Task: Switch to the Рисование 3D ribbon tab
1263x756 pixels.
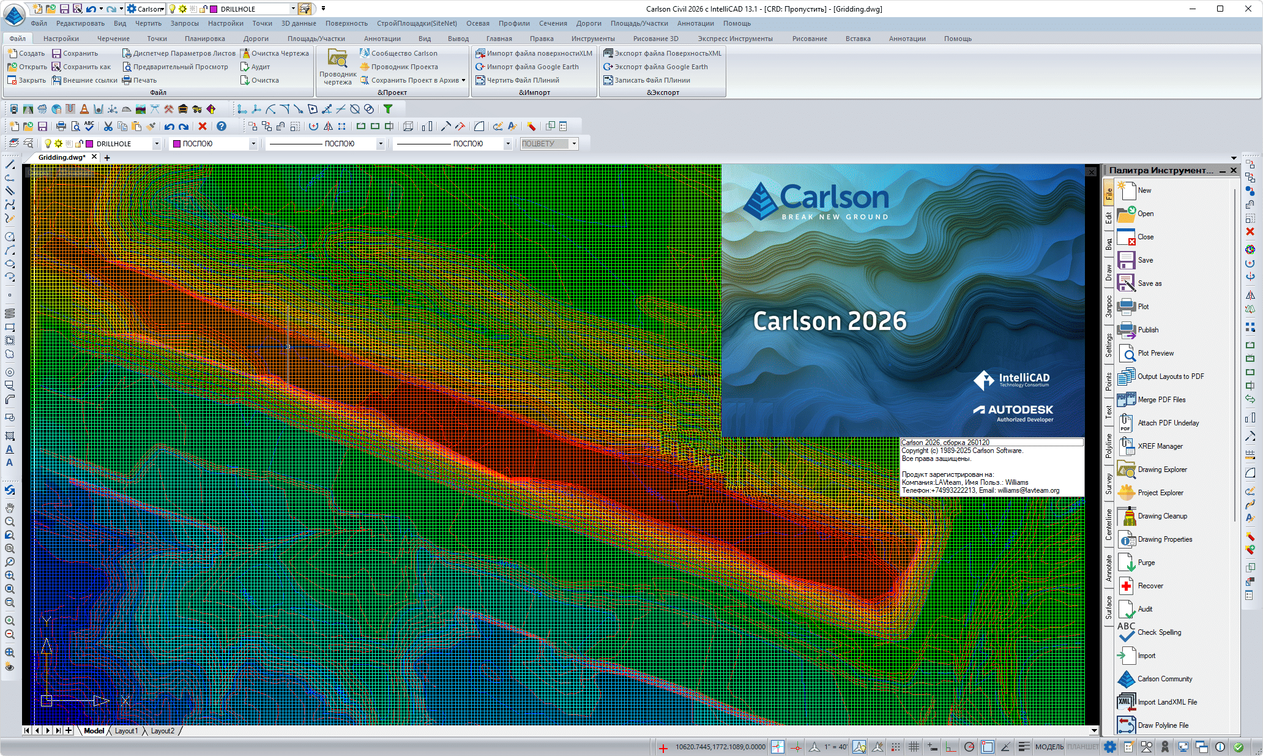Action: click(x=655, y=39)
